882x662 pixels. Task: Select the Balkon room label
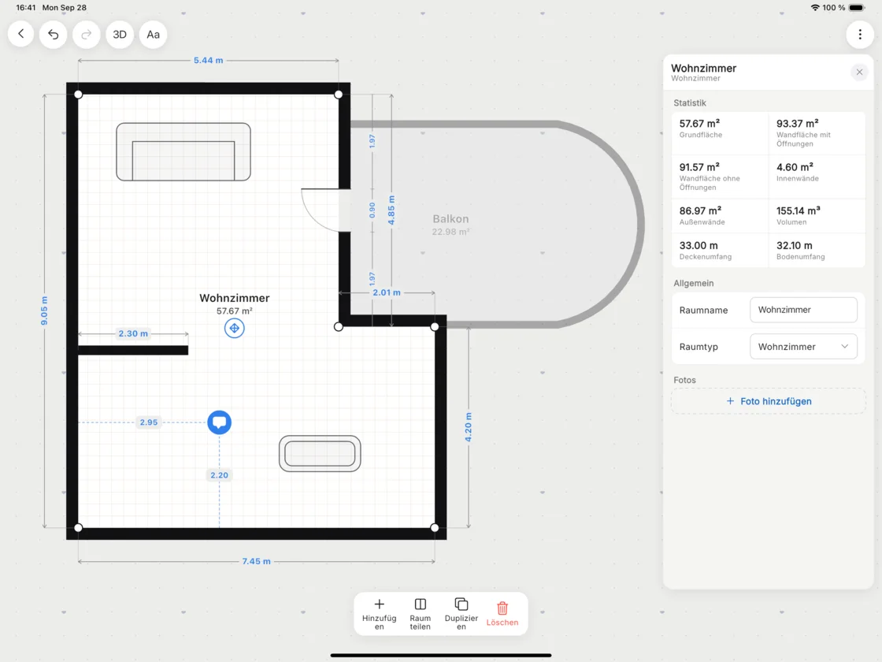[x=450, y=219]
